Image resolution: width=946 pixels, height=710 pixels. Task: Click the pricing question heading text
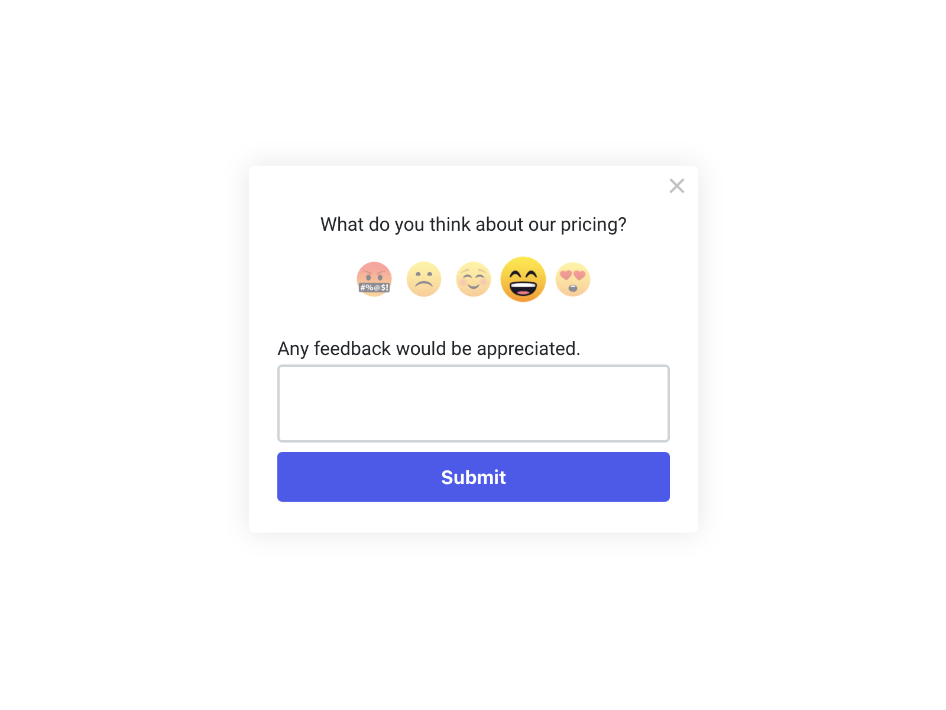473,225
